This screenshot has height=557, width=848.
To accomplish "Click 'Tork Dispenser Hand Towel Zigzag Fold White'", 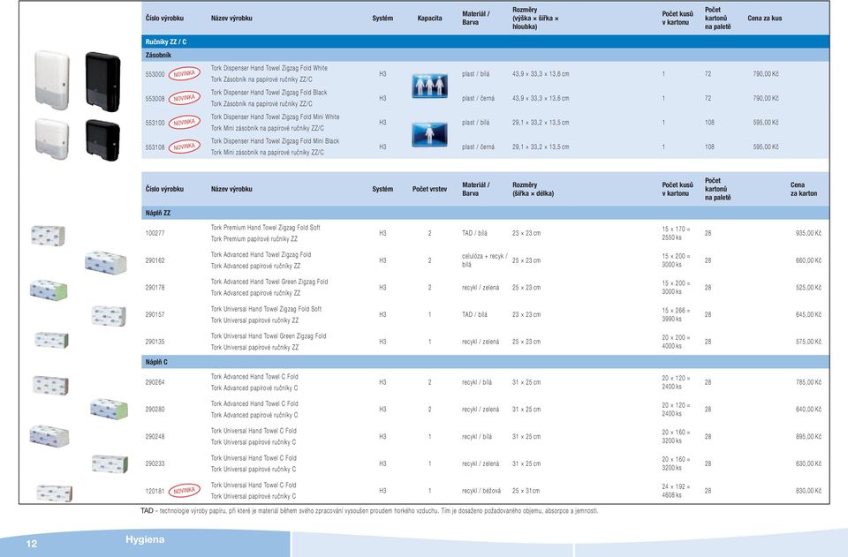I will (269, 68).
